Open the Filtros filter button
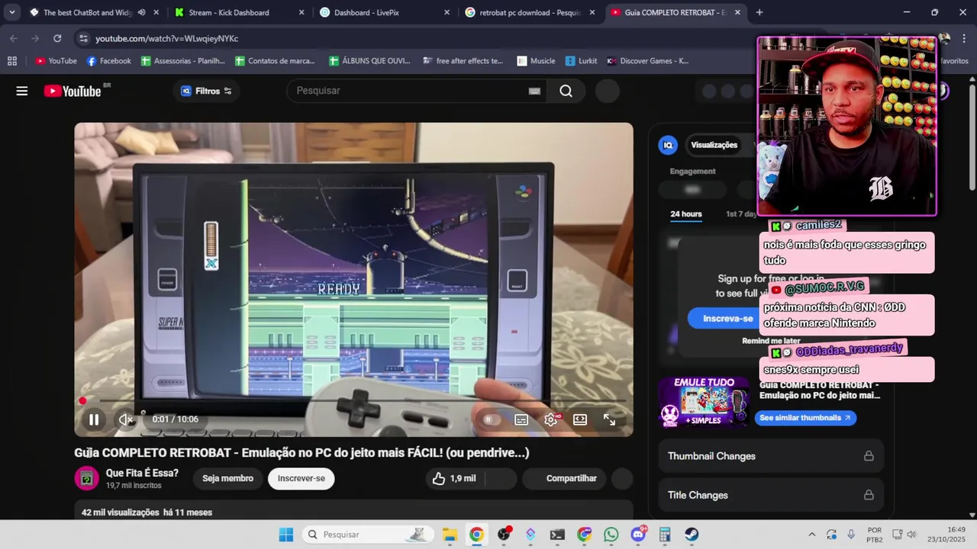Screen dimensions: 977x549 (x=206, y=91)
